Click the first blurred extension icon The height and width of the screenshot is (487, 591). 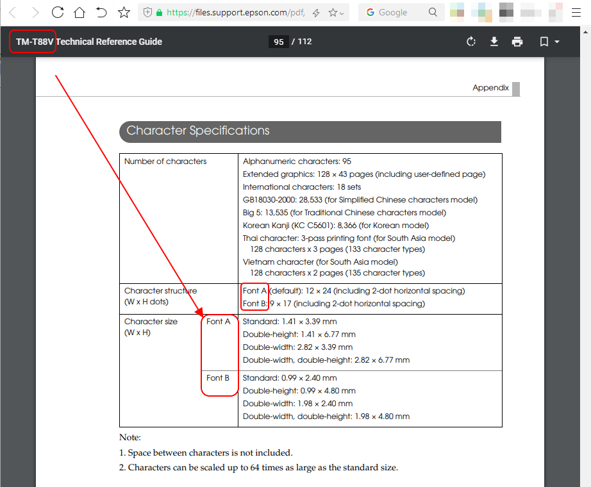pyautogui.click(x=457, y=12)
